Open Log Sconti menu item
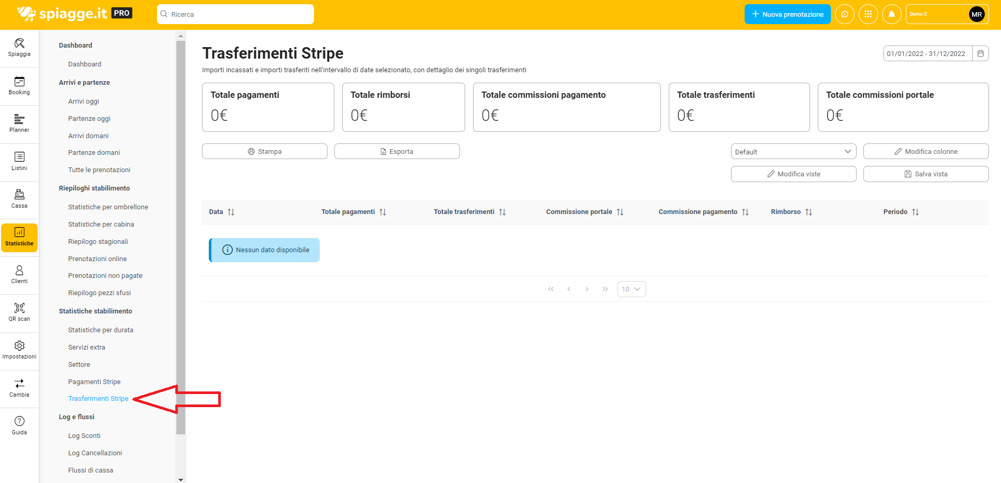1001x483 pixels. 84,435
